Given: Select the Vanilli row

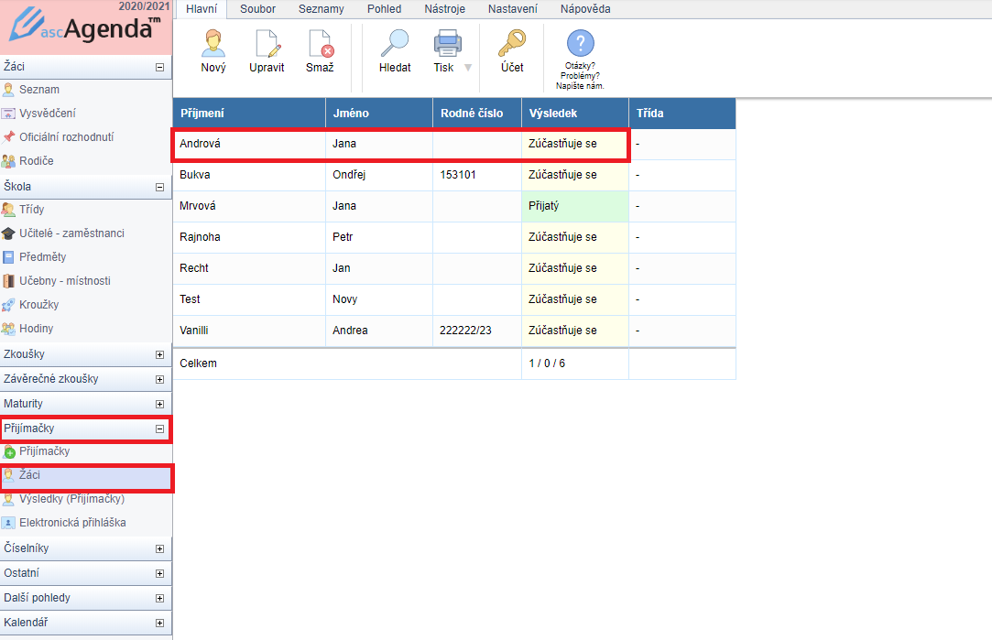Looking at the screenshot, I should [454, 331].
